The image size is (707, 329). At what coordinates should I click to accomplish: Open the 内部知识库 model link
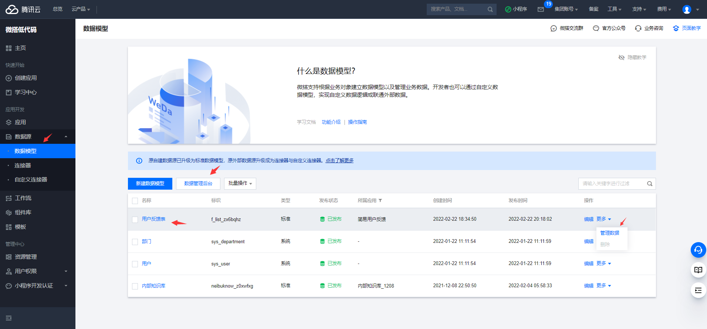tap(153, 286)
